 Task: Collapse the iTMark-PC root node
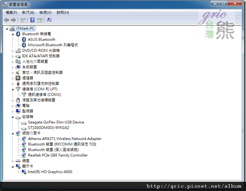click(x=7, y=29)
